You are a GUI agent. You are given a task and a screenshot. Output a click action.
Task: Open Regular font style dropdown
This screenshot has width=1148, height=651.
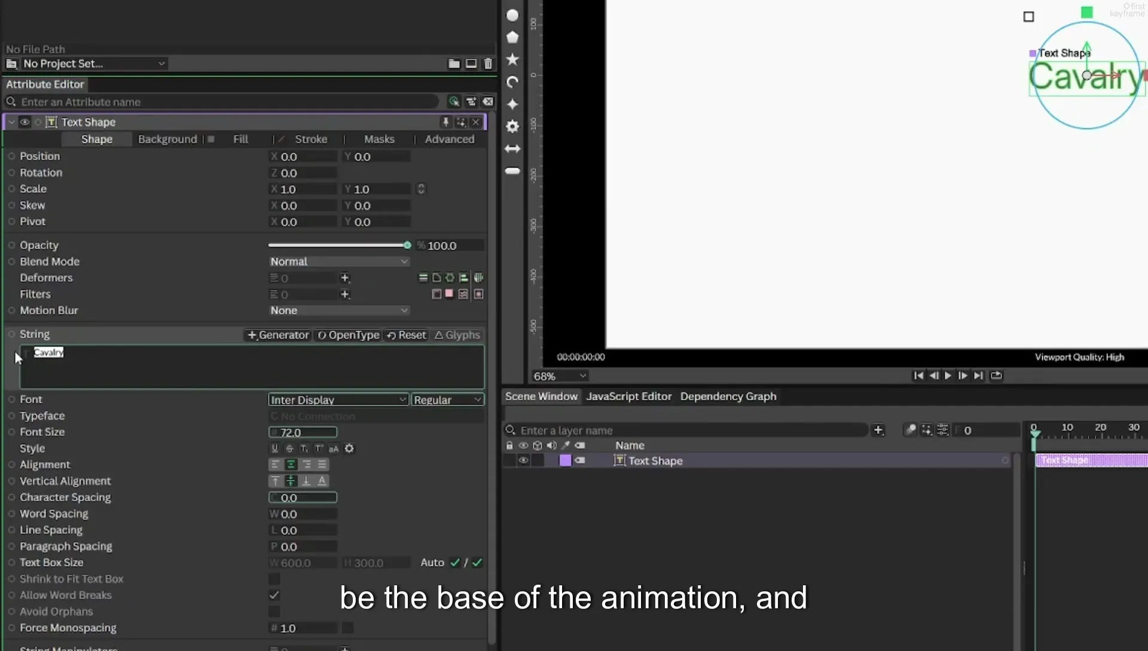click(x=448, y=400)
